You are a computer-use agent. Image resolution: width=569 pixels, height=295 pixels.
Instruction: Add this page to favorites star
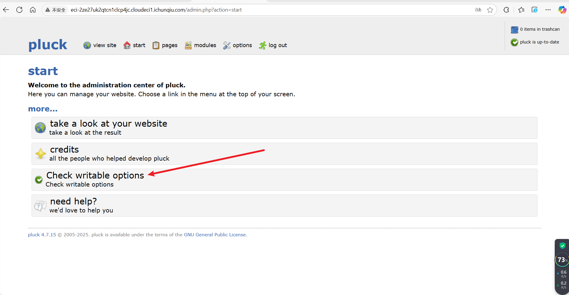[x=490, y=10]
